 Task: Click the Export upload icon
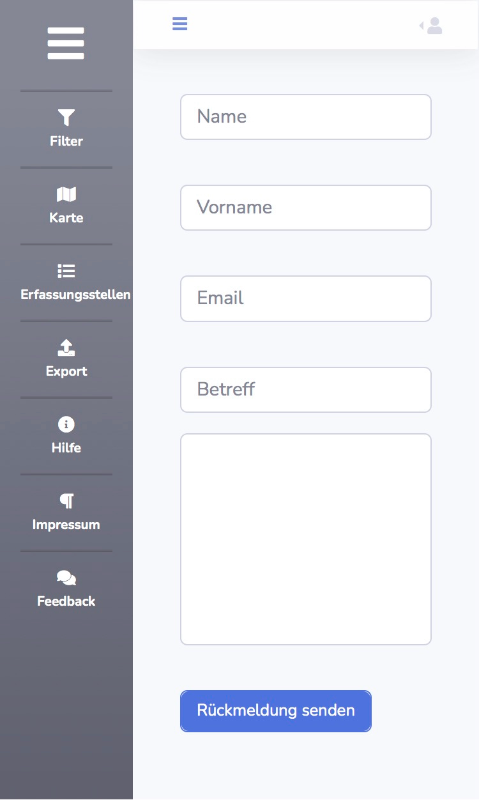click(x=66, y=348)
